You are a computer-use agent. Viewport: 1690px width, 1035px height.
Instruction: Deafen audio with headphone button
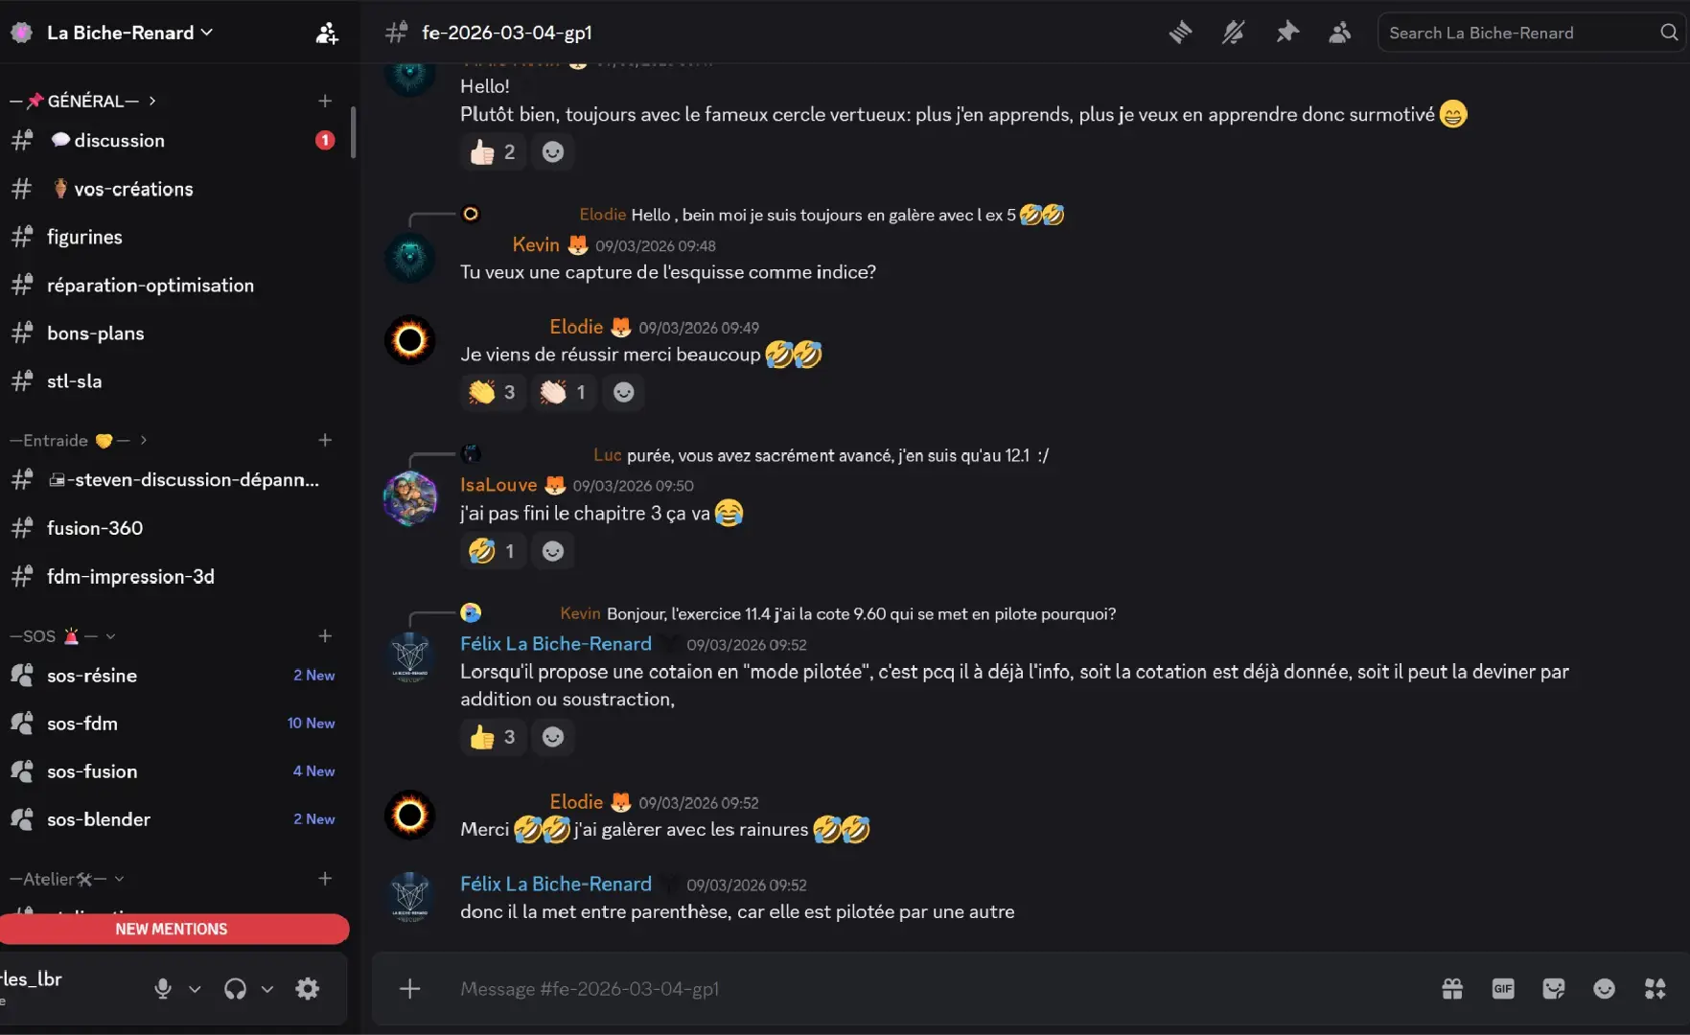coord(235,988)
